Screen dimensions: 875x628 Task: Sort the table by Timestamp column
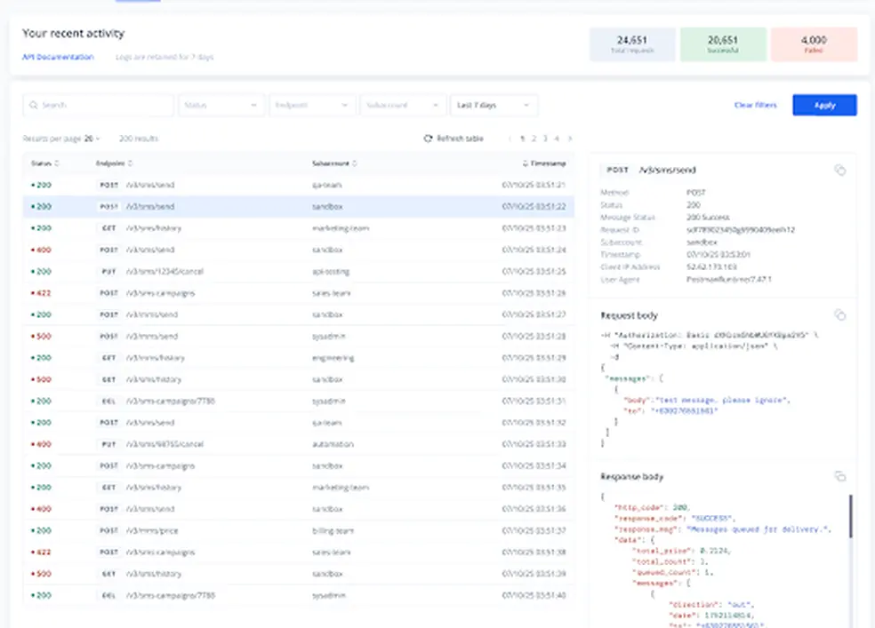(544, 163)
